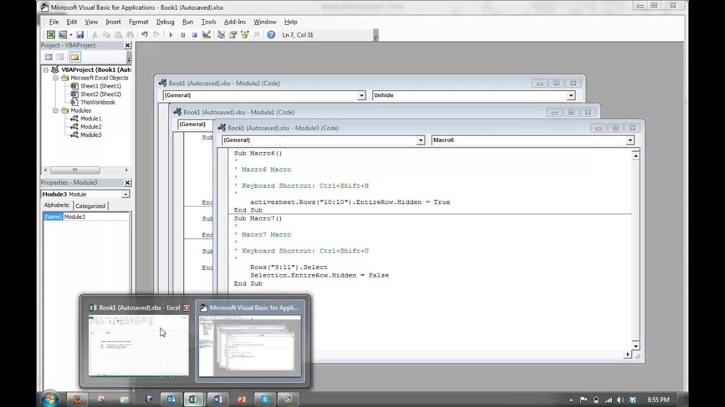Open the View menu
Screen dimensions: 725x407
tap(92, 22)
